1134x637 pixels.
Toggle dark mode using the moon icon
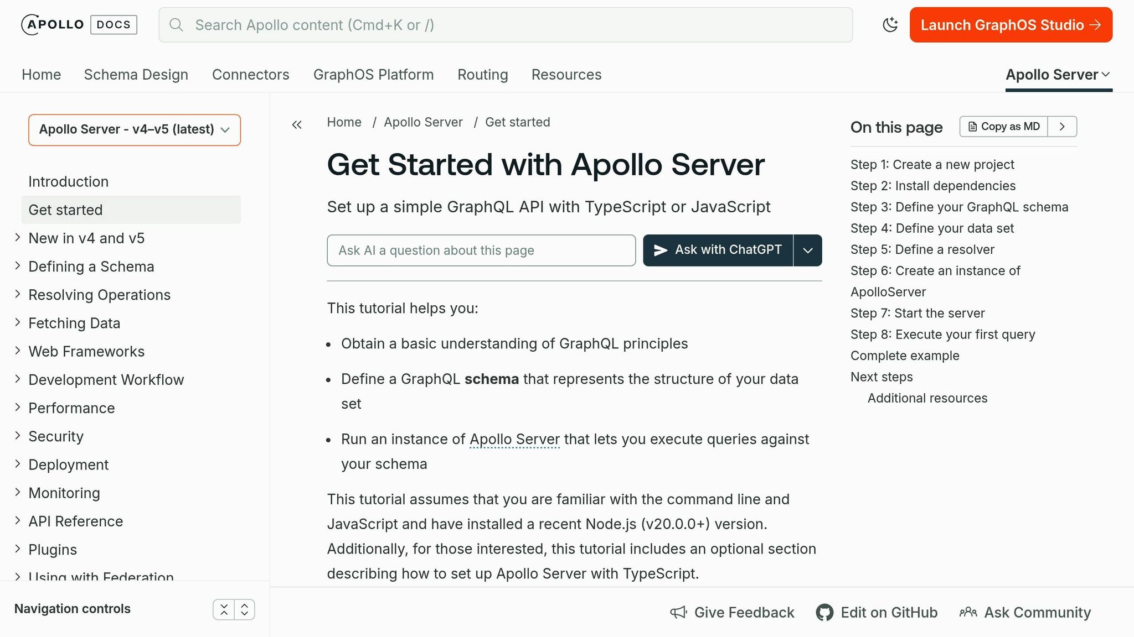coord(890,24)
